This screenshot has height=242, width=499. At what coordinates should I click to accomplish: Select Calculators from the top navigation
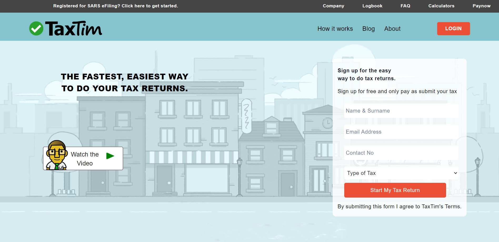click(441, 6)
